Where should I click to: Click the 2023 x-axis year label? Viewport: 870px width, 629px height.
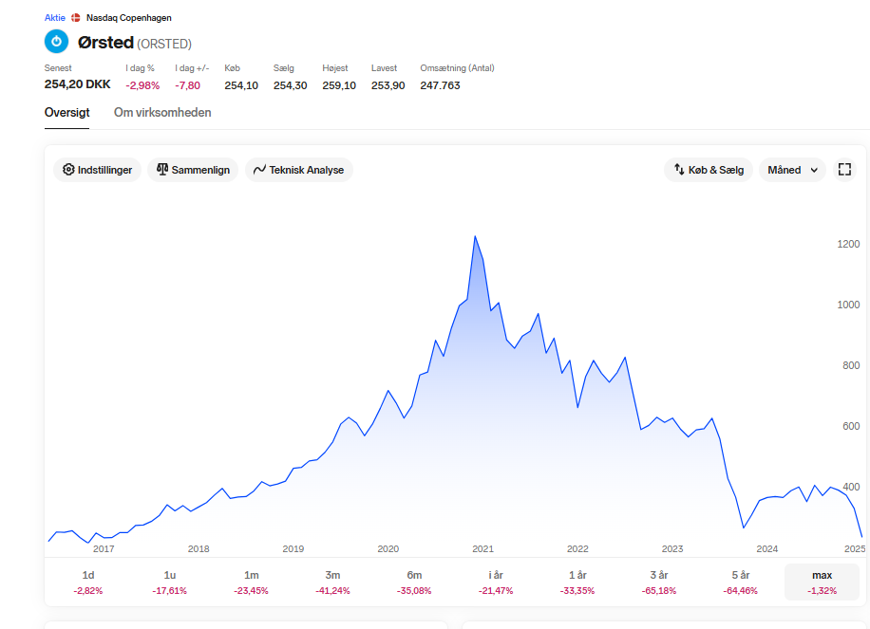click(672, 548)
